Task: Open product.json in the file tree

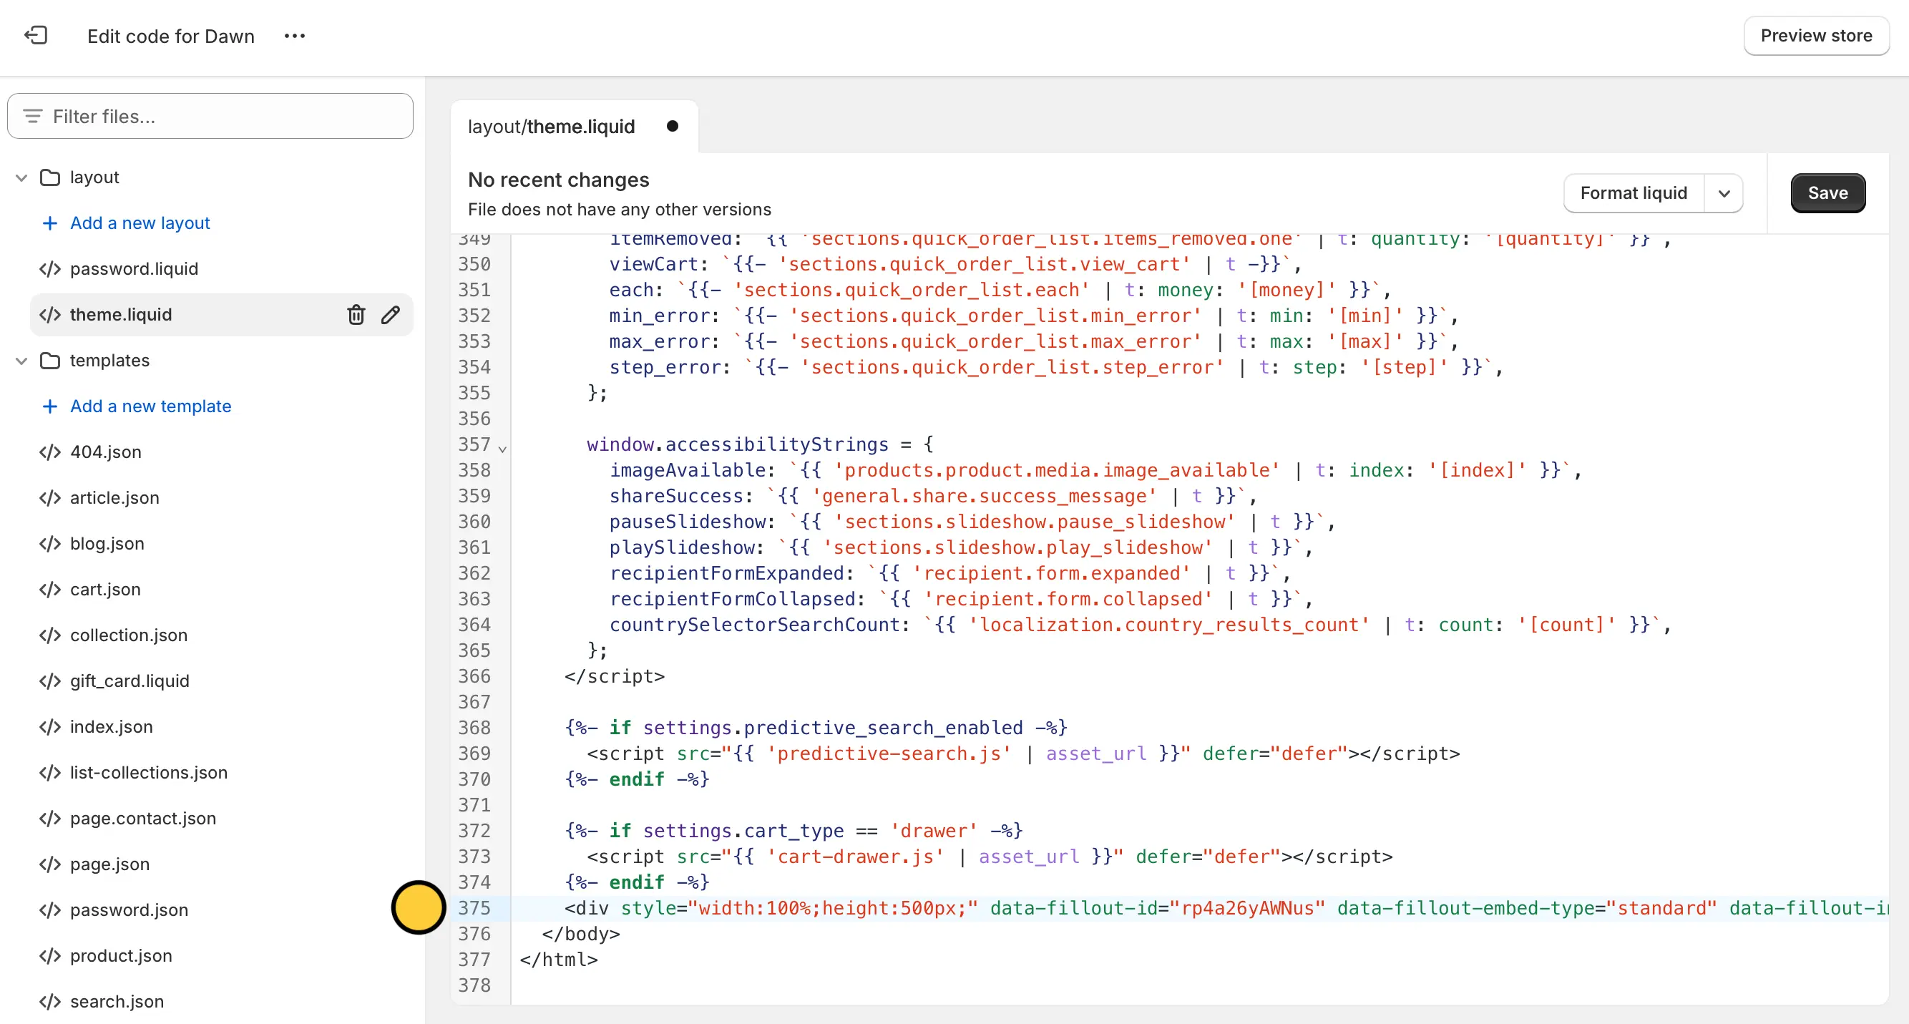Action: (121, 956)
